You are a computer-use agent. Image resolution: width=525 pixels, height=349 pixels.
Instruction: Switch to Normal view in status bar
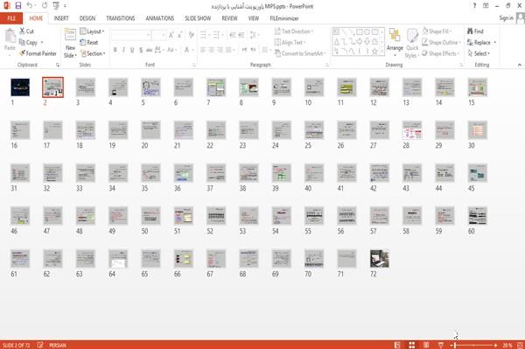coord(397,345)
